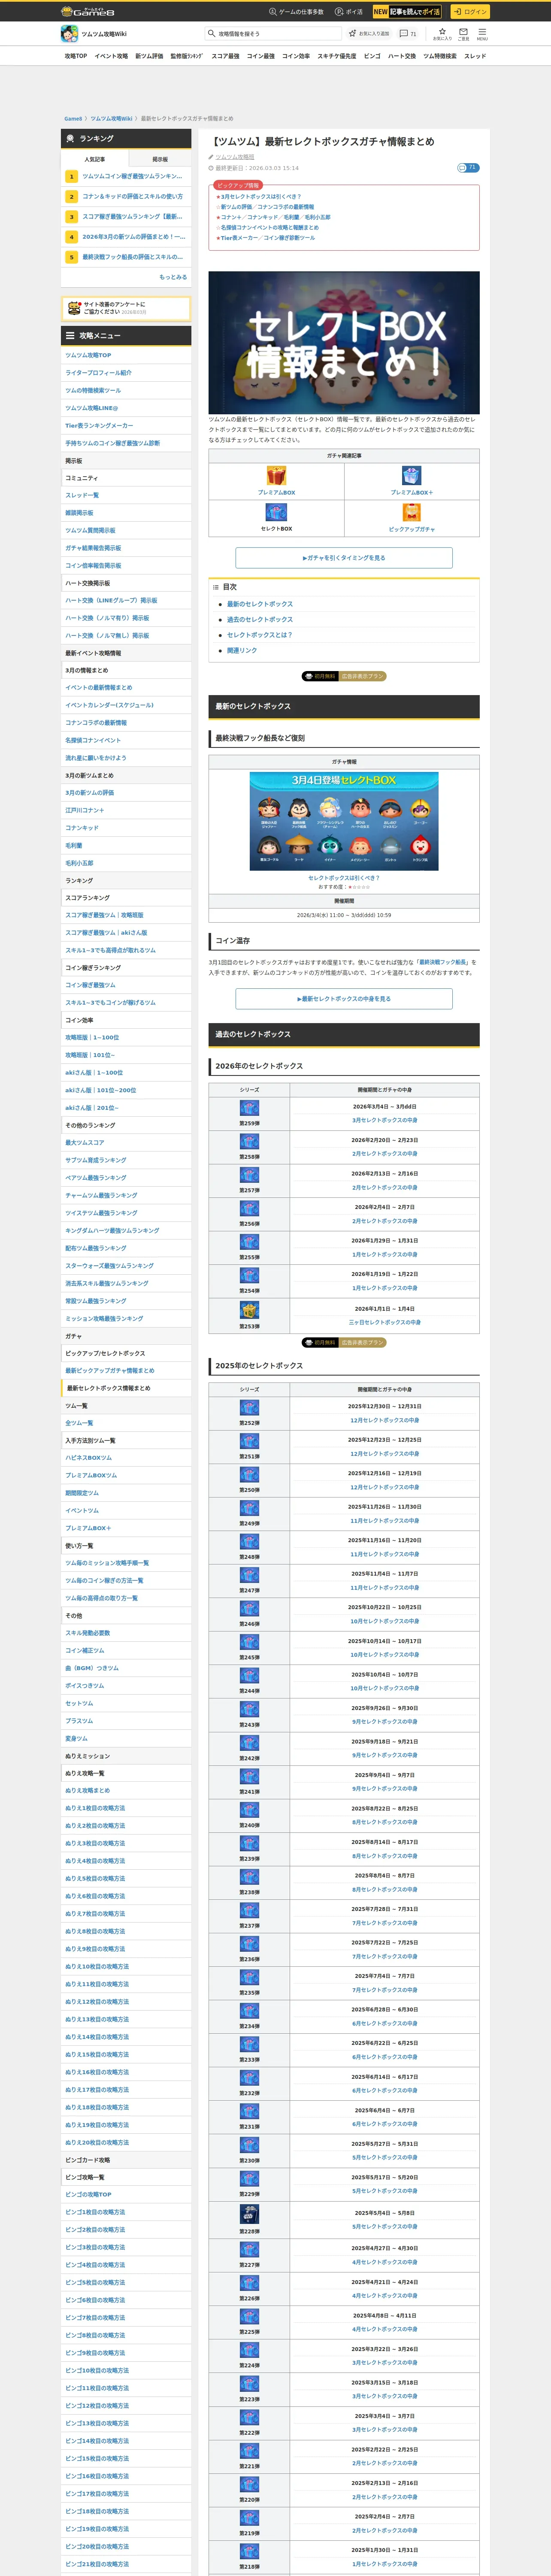551x2576 pixels.
Task: Open the ツムツム攻略Wiki site icon
Action: [x=69, y=34]
